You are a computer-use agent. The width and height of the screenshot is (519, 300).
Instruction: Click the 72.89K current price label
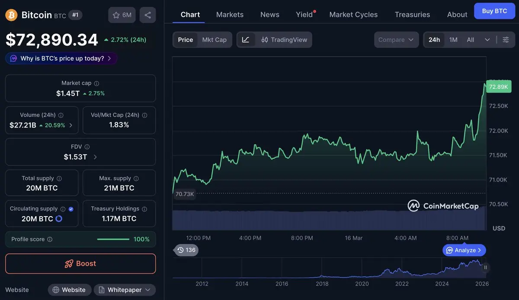498,87
